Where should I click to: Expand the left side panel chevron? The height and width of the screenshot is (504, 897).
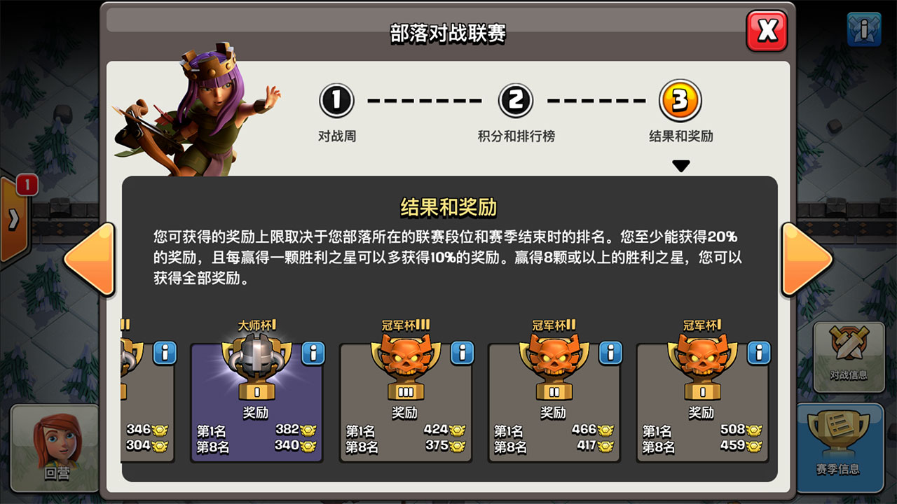click(x=13, y=220)
